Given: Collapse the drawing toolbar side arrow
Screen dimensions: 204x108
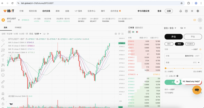Looking at the screenshot, I should pyautogui.click(x=6, y=102).
